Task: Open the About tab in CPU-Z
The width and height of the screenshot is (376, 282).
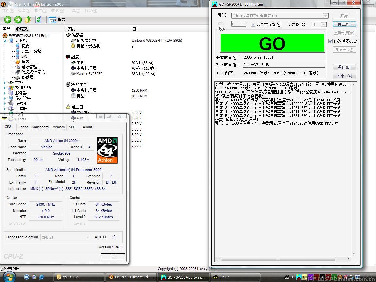Action: (x=87, y=127)
